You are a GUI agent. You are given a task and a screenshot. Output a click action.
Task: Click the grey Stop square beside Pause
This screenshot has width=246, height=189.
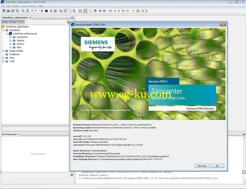coord(55,11)
